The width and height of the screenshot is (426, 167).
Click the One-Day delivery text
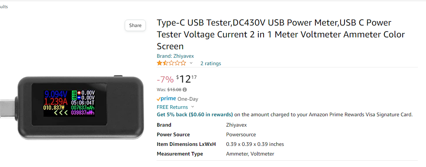click(188, 99)
